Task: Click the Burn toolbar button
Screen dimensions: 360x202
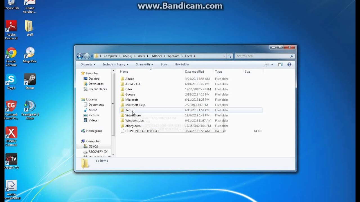Action: click(x=164, y=64)
